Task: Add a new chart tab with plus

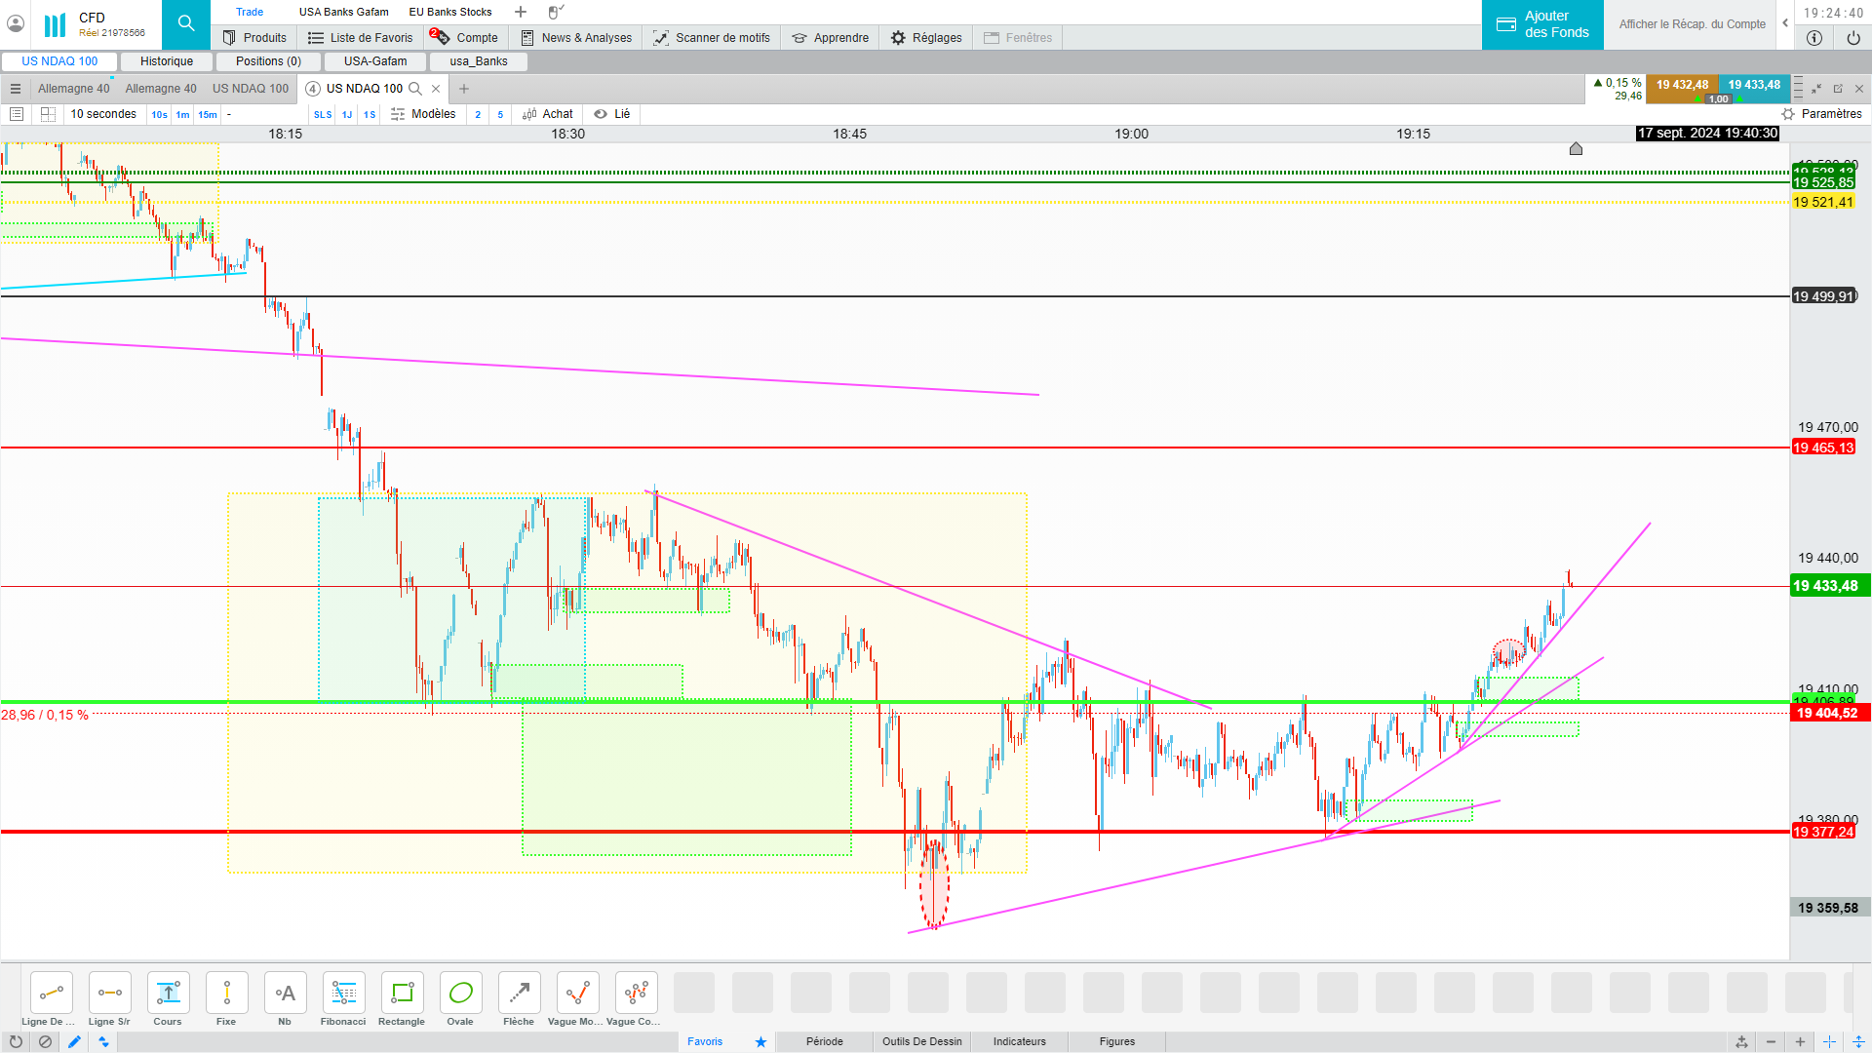Action: click(464, 89)
